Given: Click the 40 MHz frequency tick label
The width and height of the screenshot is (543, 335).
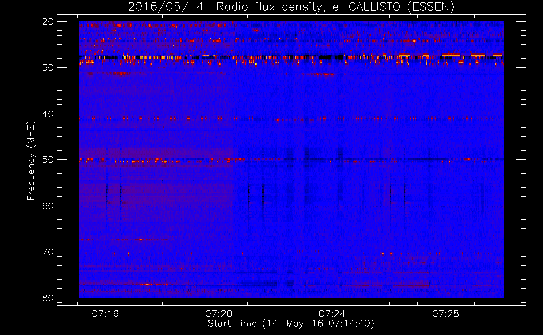Looking at the screenshot, I should click(48, 114).
